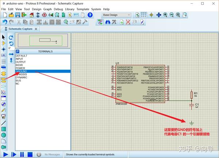Click the rotate clockwise icon

coord(11,38)
